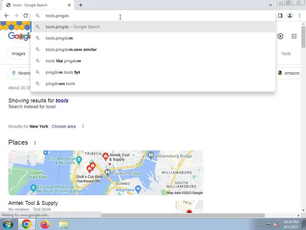Select the 'tools.pingdom' suggestion
This screenshot has height=230, width=306.
tap(153, 38)
